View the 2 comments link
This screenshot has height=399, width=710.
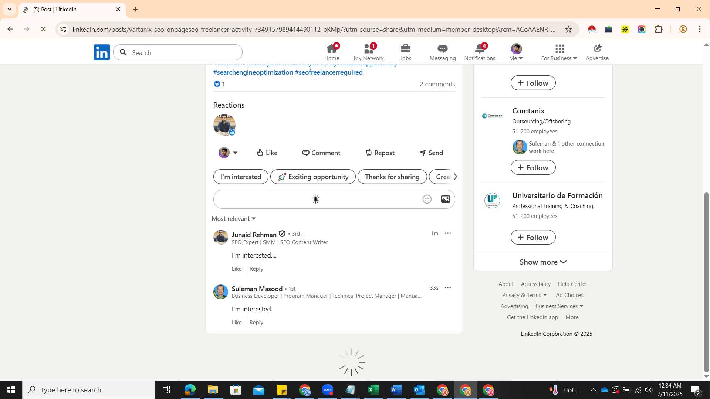[437, 84]
